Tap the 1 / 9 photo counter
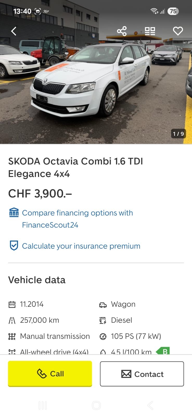 tap(178, 134)
